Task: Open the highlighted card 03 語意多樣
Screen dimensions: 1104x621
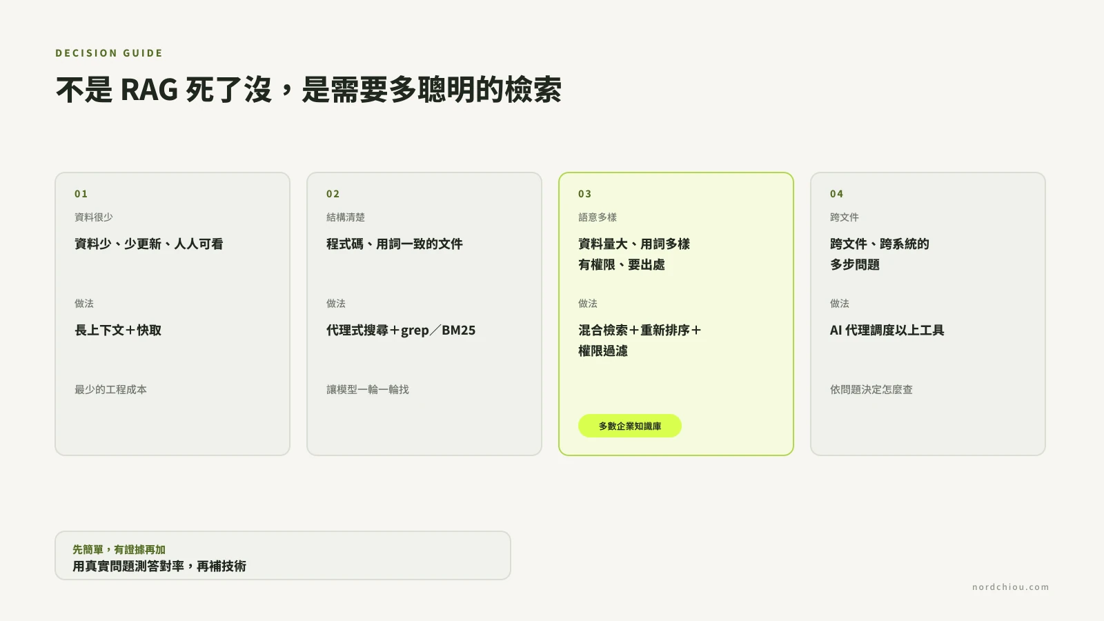Action: (x=676, y=314)
